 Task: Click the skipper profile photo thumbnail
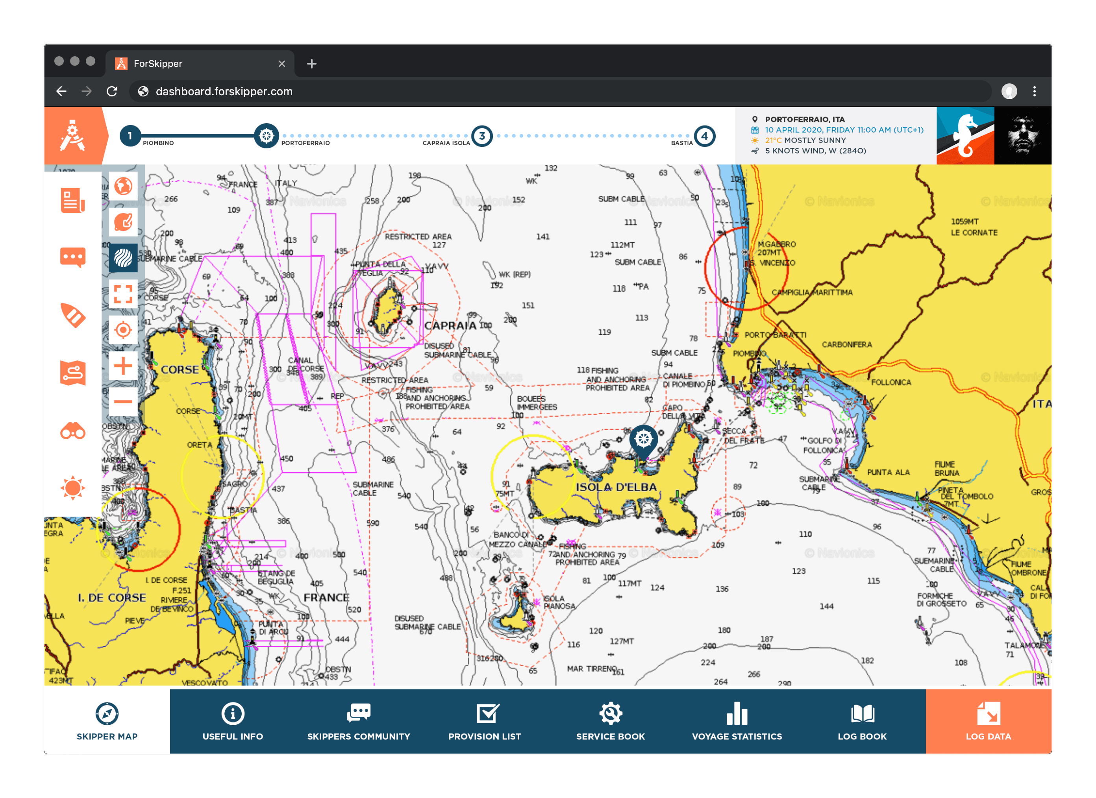(1022, 136)
